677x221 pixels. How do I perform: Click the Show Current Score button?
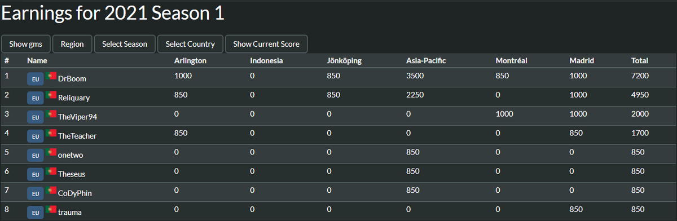coord(266,44)
